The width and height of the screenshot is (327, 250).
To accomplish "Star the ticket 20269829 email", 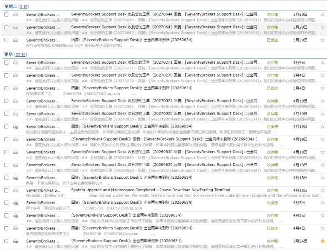I will click(x=322, y=165).
